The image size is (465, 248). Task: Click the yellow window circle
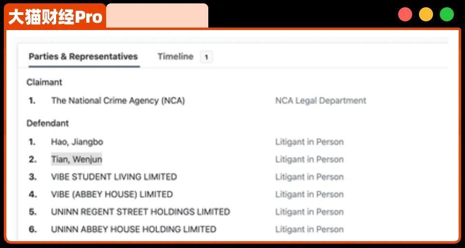pyautogui.click(x=426, y=15)
